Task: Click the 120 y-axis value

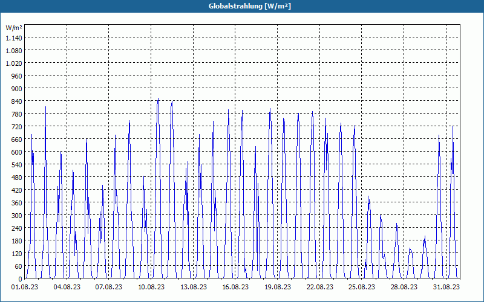Action: tap(17, 254)
